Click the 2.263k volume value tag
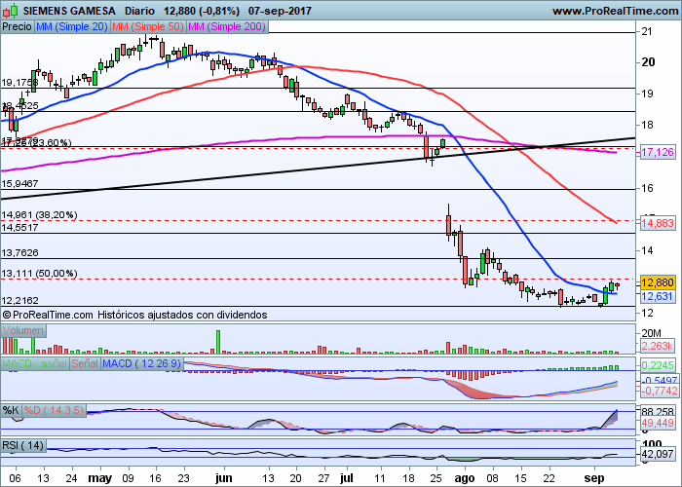The height and width of the screenshot is (487, 682). 658,346
